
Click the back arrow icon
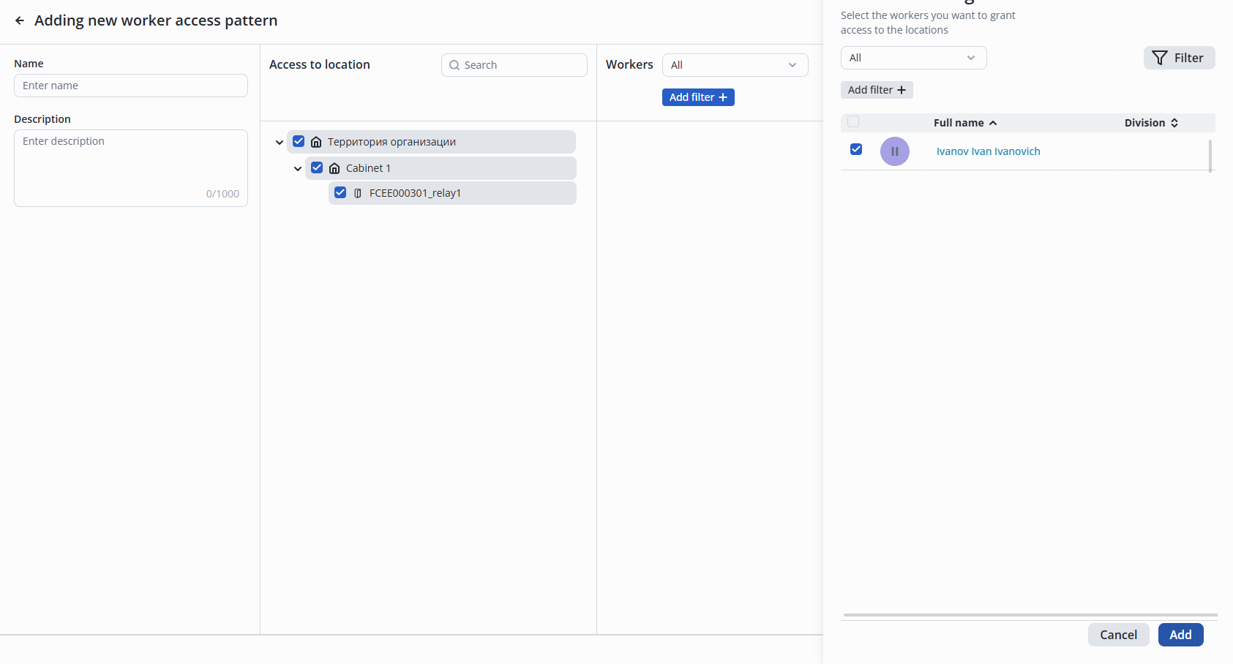click(x=20, y=20)
